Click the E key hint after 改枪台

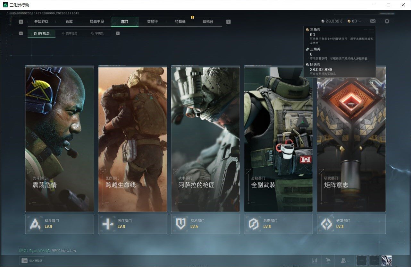228,22
